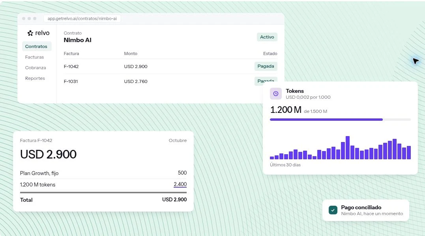Click the Factura F-1042 card heading
425x236 pixels.
[36, 140]
